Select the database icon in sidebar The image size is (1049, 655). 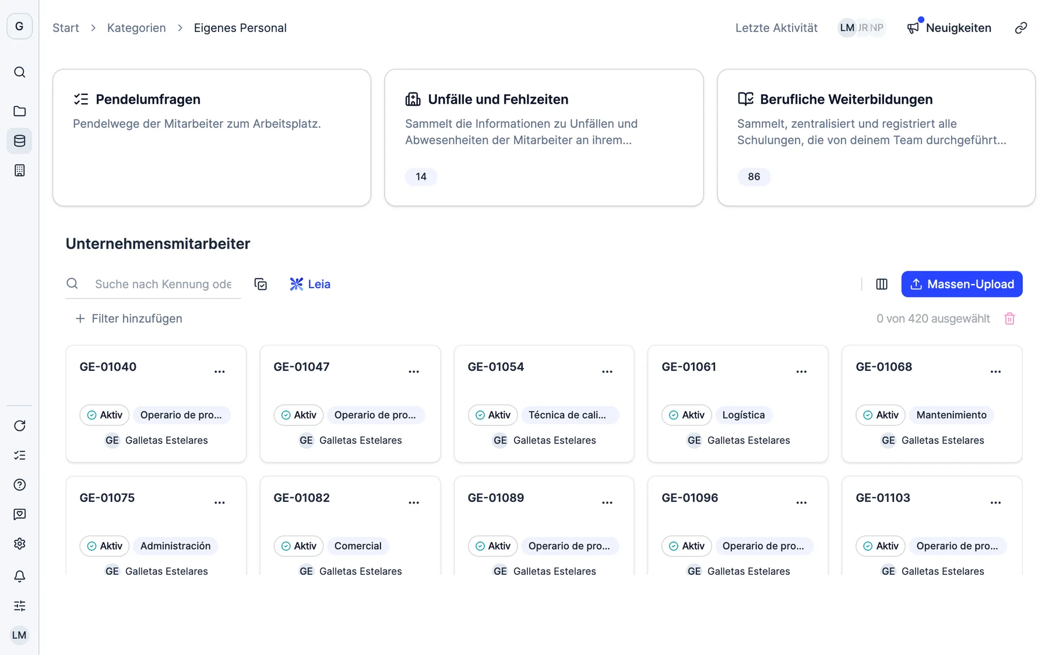tap(19, 140)
